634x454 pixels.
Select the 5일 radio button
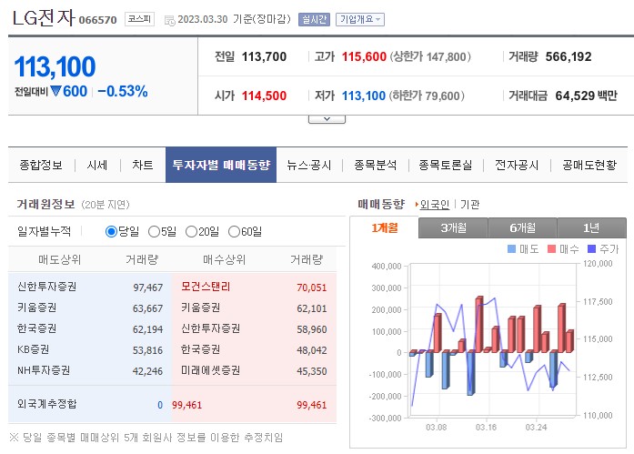point(154,232)
